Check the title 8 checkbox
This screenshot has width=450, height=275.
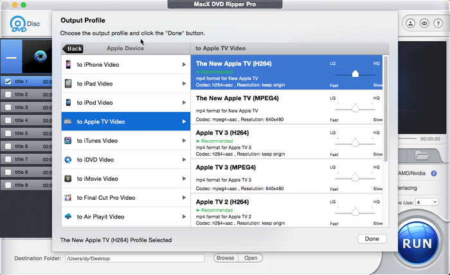pyautogui.click(x=8, y=172)
